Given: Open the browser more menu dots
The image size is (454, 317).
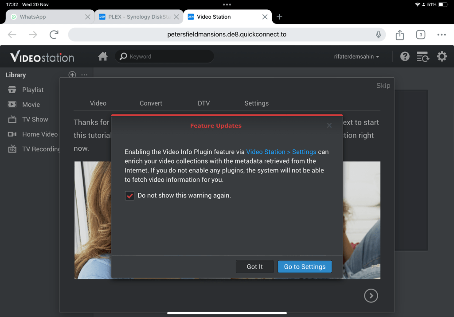Looking at the screenshot, I should click(442, 35).
